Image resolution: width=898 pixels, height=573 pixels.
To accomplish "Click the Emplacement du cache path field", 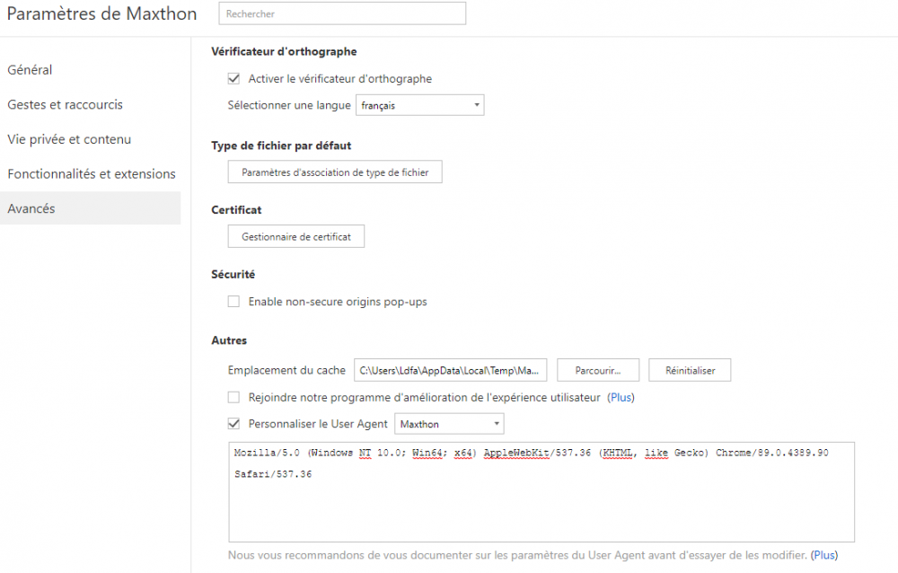I will tap(451, 370).
